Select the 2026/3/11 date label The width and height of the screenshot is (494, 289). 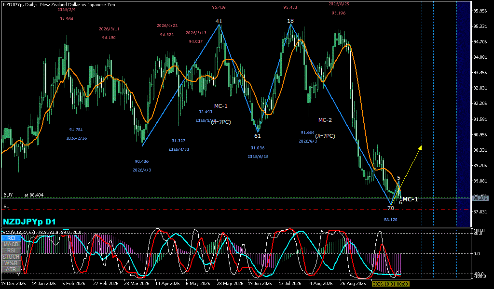click(109, 29)
